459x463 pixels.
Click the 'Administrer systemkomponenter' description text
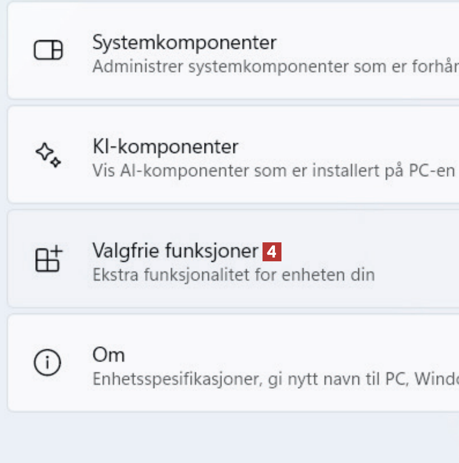tap(271, 67)
